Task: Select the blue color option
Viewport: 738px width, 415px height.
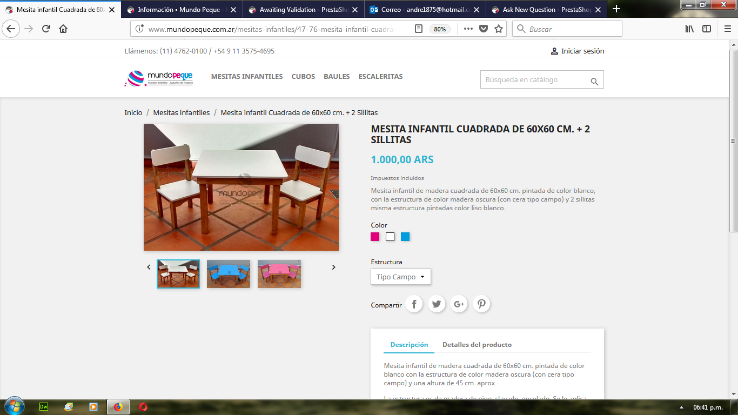Action: click(405, 237)
